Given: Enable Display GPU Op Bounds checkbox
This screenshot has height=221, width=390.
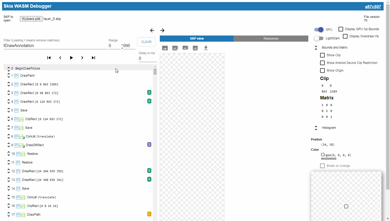Looking at the screenshot, I should [x=341, y=29].
